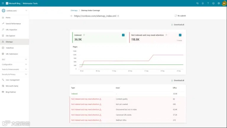Expand the Security & Privacy section chevron
The width and height of the screenshot is (227, 128).
click(x=26, y=74)
